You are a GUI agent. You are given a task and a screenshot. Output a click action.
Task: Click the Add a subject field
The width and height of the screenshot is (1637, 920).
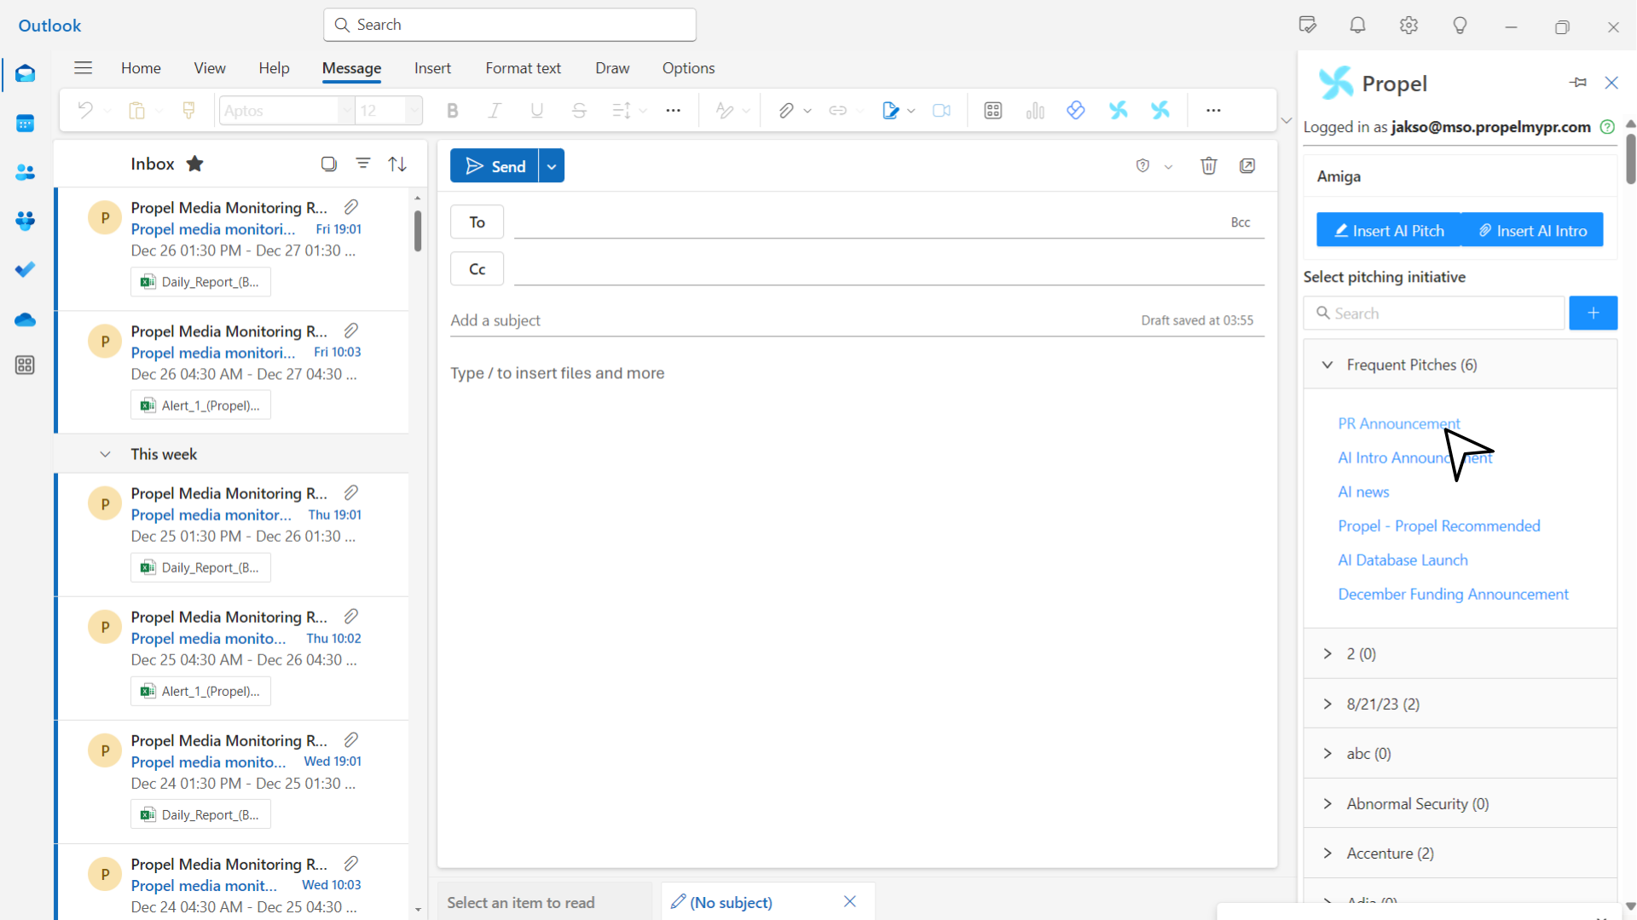click(793, 320)
